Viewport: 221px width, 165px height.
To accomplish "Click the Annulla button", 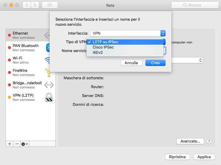I will coord(131,63).
